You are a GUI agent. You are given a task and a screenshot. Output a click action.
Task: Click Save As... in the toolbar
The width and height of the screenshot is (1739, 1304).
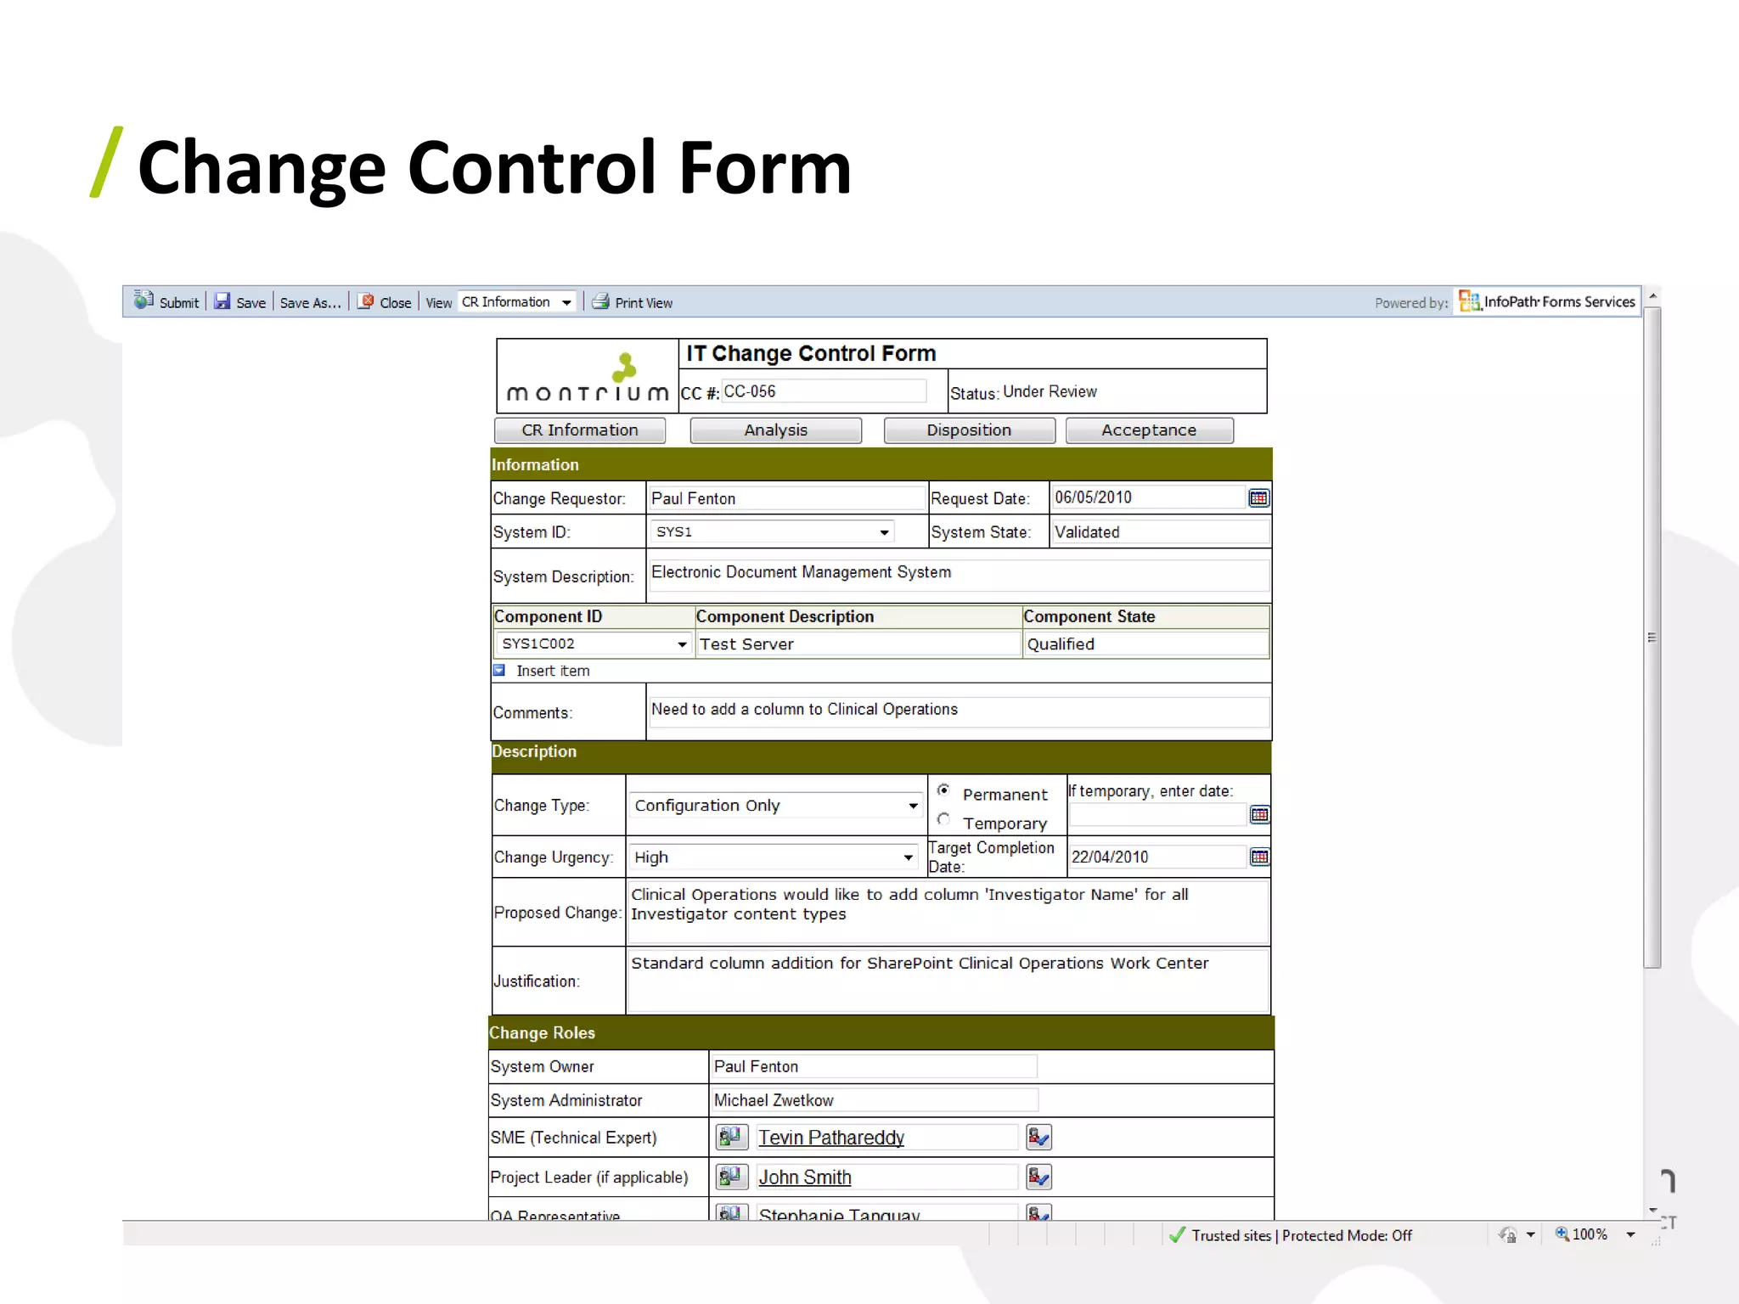coord(310,303)
